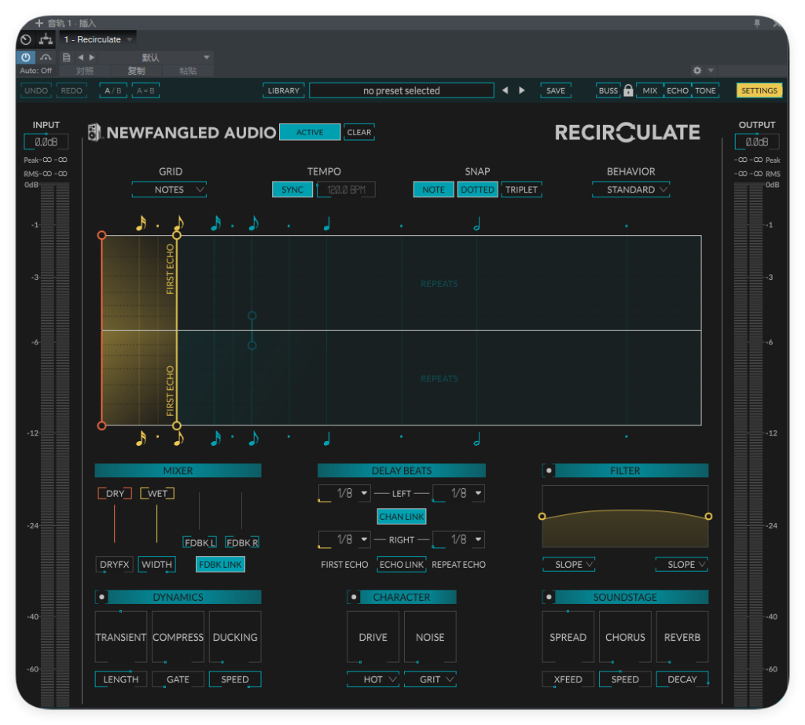Click CLEAR to flush the delay
Viewport: 805px width, 725px height.
pos(358,132)
